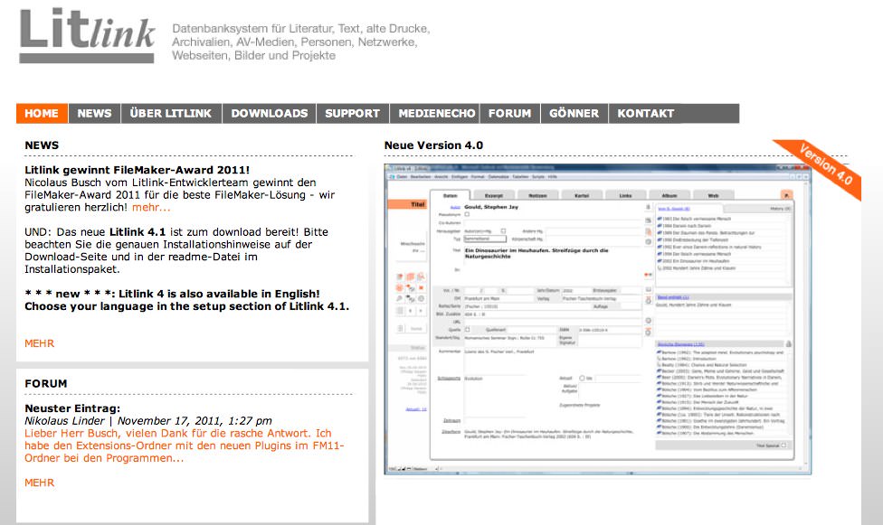Image resolution: width=883 pixels, height=525 pixels.
Task: Click the 'Neue Version 4.0' heading
Action: (433, 145)
